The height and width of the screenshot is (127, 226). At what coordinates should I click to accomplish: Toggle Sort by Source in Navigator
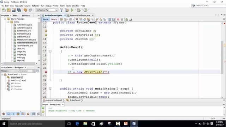(x=38, y=114)
